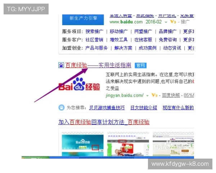Open the 解决方案 link
216x173 pixels.
tap(123, 48)
